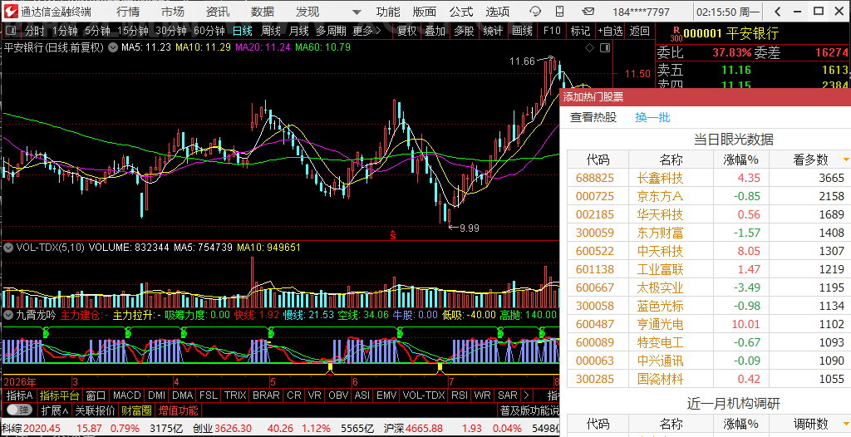
Task: Click the 标记 mark button
Action: (x=580, y=31)
